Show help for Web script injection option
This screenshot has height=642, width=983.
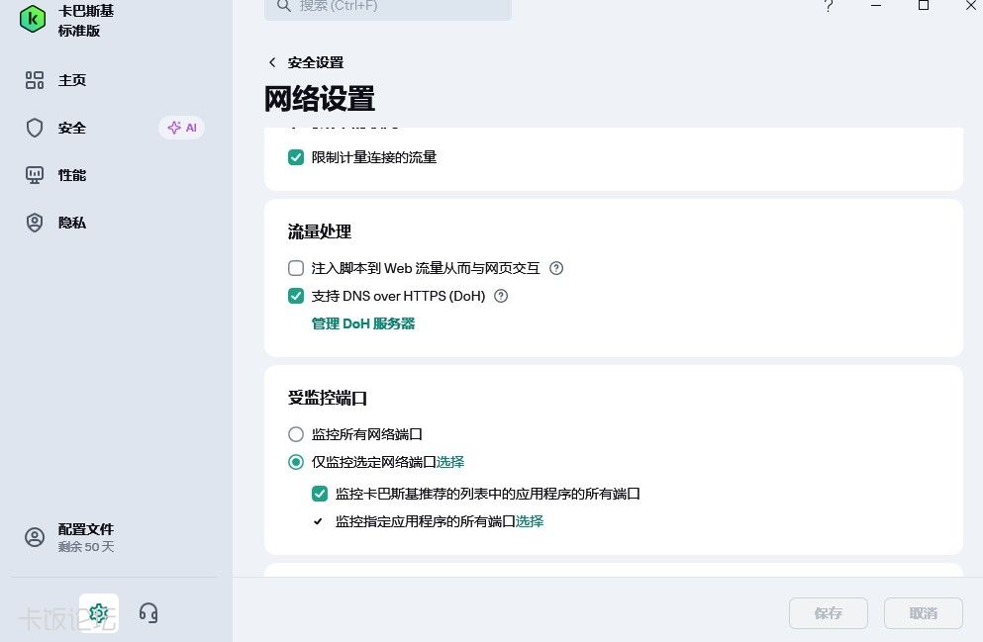click(x=556, y=268)
